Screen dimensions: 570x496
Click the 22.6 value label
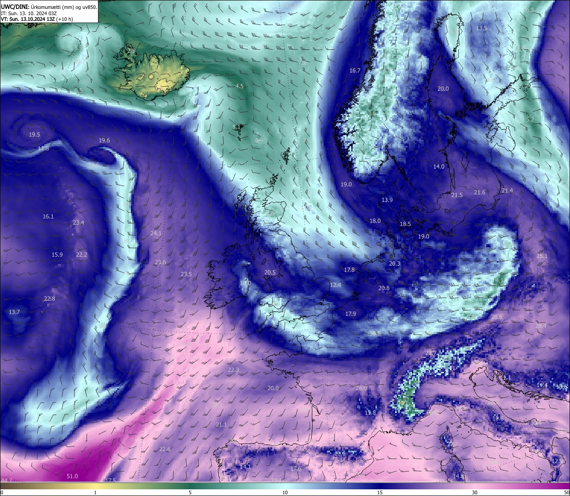tap(165, 449)
